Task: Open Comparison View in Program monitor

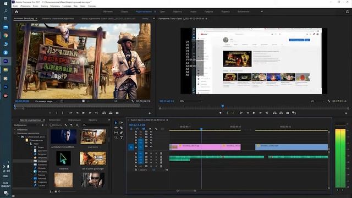Action: pos(294,113)
